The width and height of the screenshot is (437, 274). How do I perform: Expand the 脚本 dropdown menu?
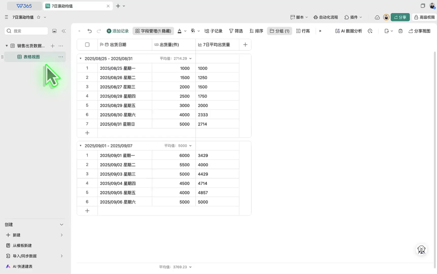coord(299,17)
